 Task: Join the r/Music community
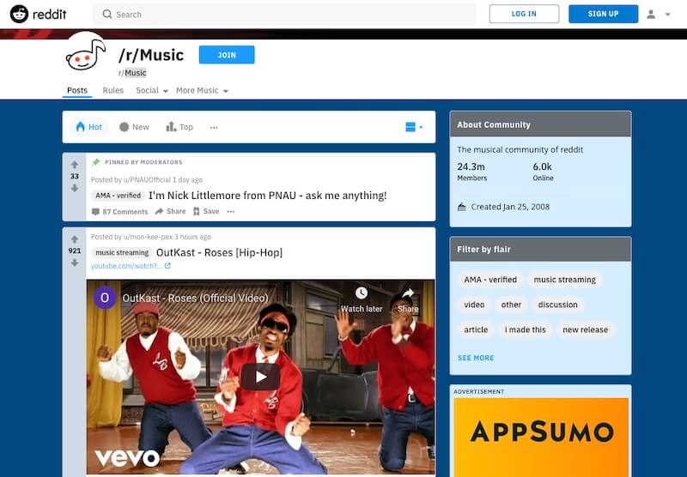(x=227, y=55)
